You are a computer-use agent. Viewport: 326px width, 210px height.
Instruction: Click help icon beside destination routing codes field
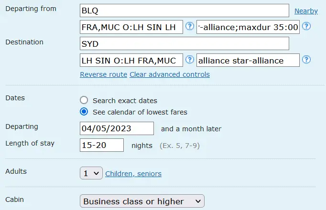(x=189, y=60)
